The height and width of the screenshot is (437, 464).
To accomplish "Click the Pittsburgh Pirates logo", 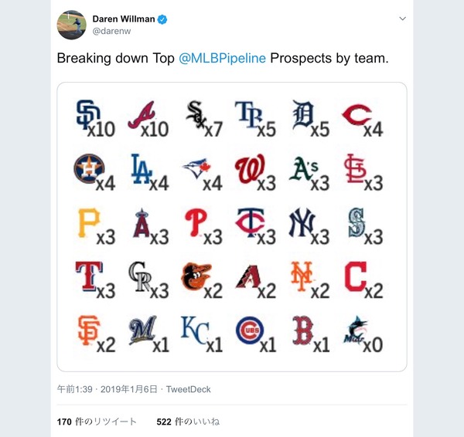I will [x=87, y=222].
